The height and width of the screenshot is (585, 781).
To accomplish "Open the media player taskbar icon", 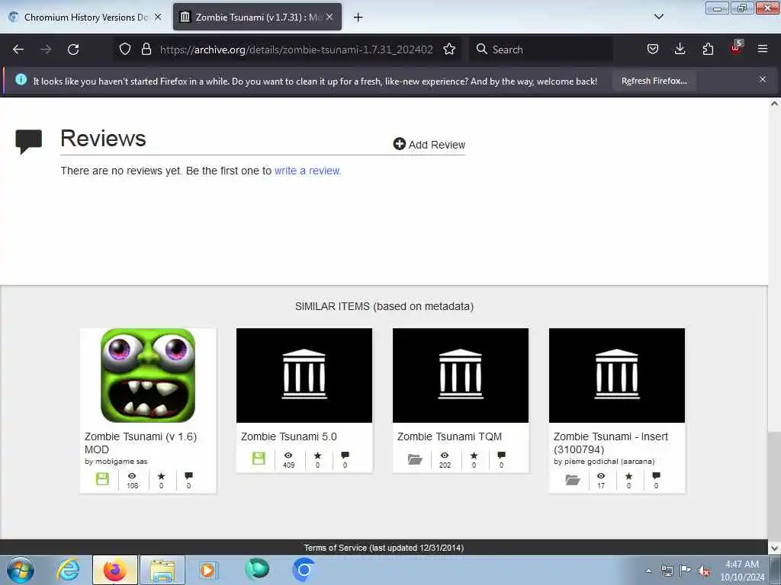I will [x=207, y=570].
